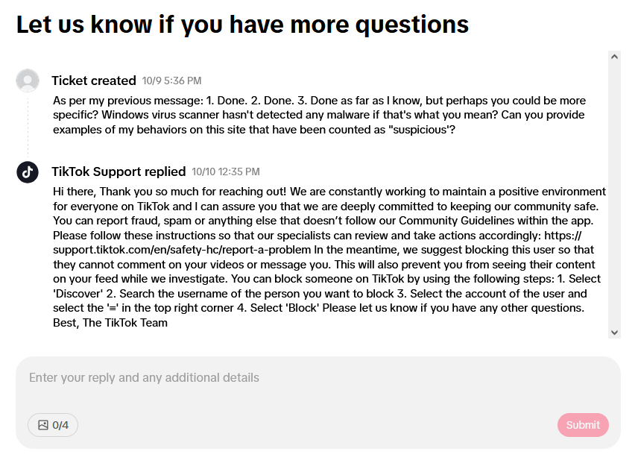This screenshot has height=469, width=638.
Task: Click the 'TikTok Support replied' heading
Action: pos(119,171)
